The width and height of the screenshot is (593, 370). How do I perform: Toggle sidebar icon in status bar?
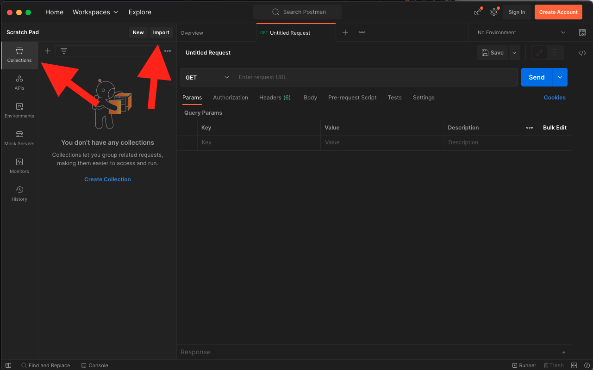pyautogui.click(x=8, y=365)
